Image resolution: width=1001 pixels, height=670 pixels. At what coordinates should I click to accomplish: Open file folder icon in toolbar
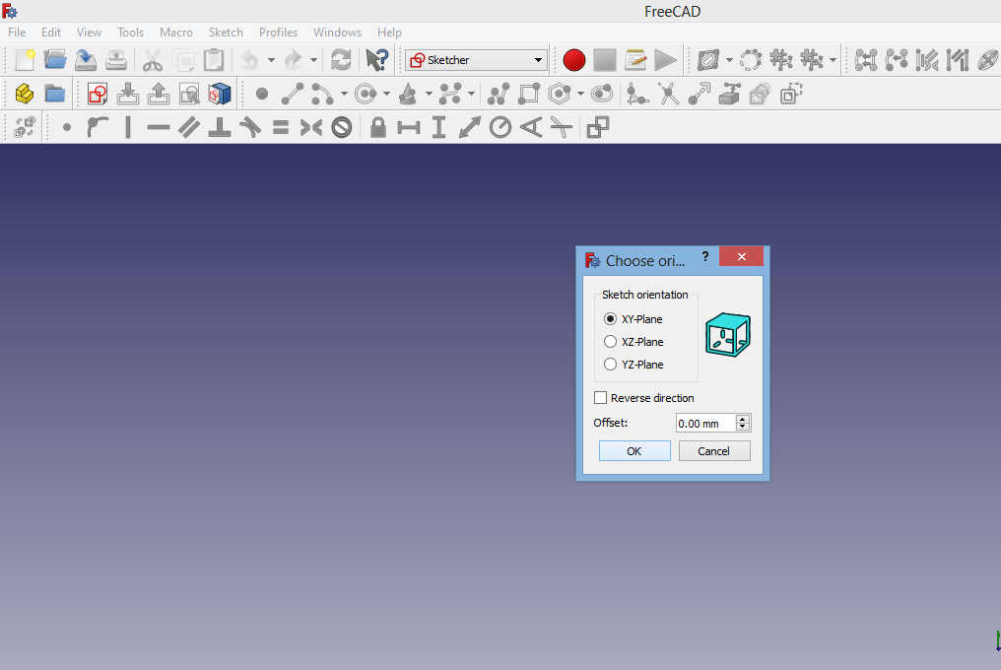click(x=55, y=60)
